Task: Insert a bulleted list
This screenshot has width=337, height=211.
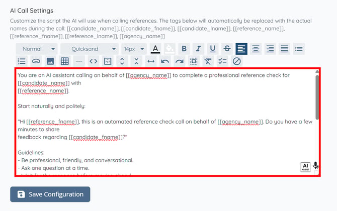Action: coord(299,49)
